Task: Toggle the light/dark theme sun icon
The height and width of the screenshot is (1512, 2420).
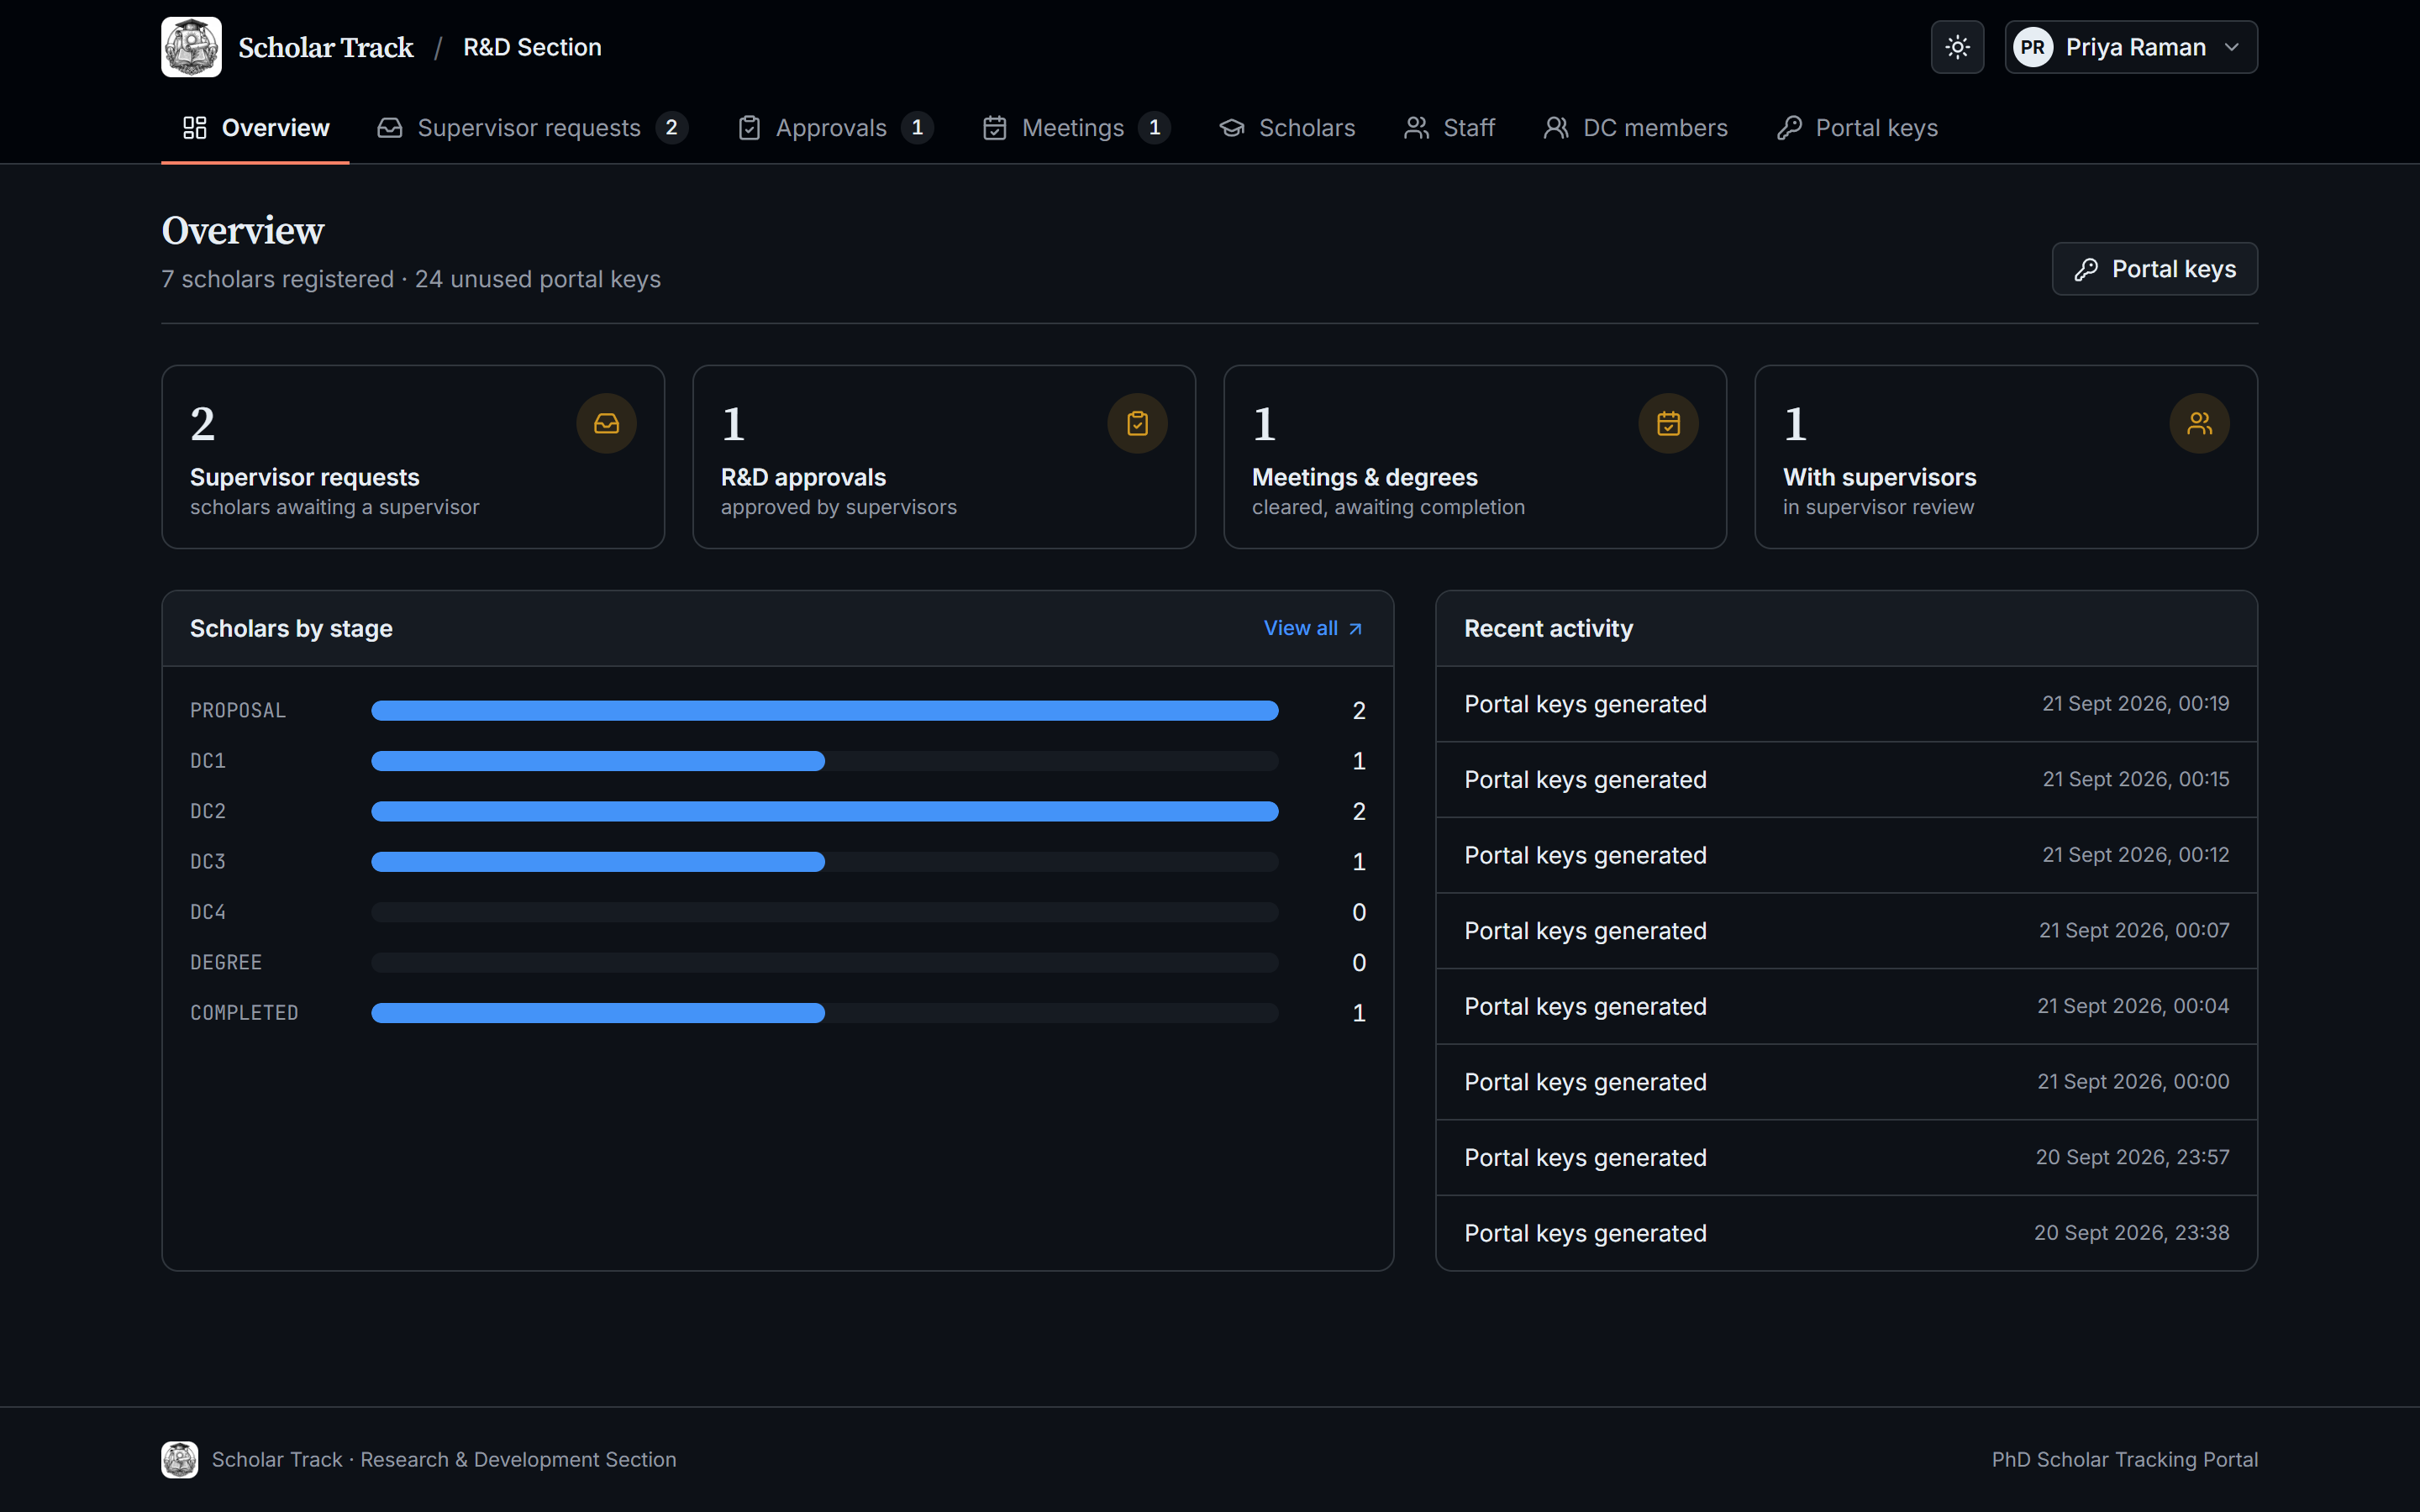Action: click(1957, 47)
